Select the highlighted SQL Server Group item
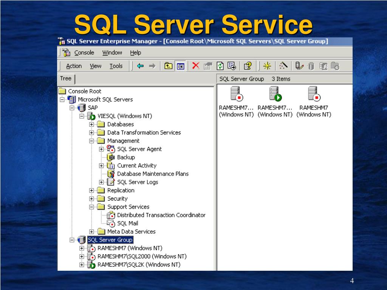The height and width of the screenshot is (290, 387). 110,240
